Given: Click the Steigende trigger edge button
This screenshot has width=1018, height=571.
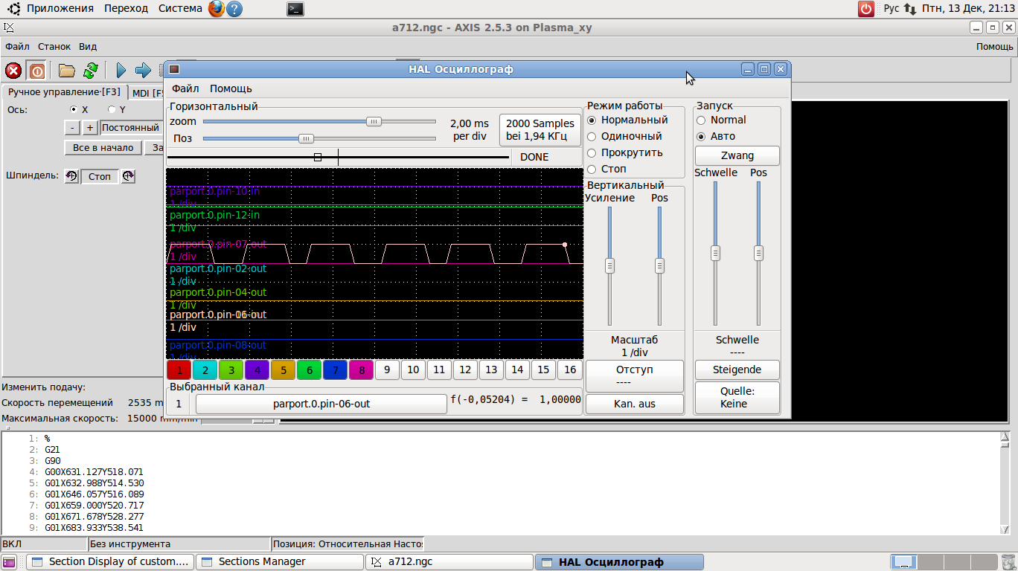Looking at the screenshot, I should (x=737, y=370).
